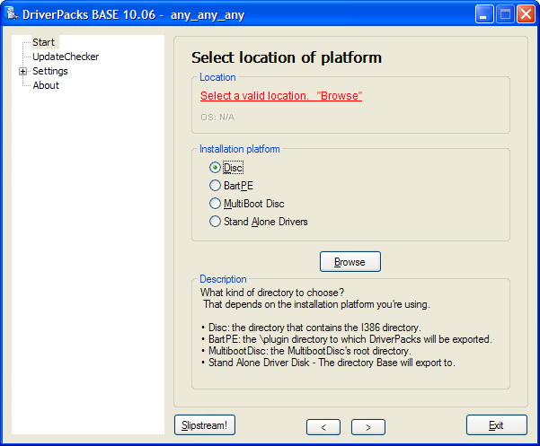Select the Disc radio button
This screenshot has width=540, height=446.
[215, 167]
